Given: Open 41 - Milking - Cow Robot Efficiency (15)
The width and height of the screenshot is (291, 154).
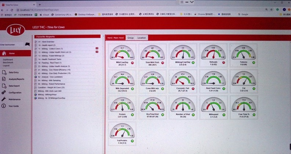Looking at the screenshot, I should (54, 70).
